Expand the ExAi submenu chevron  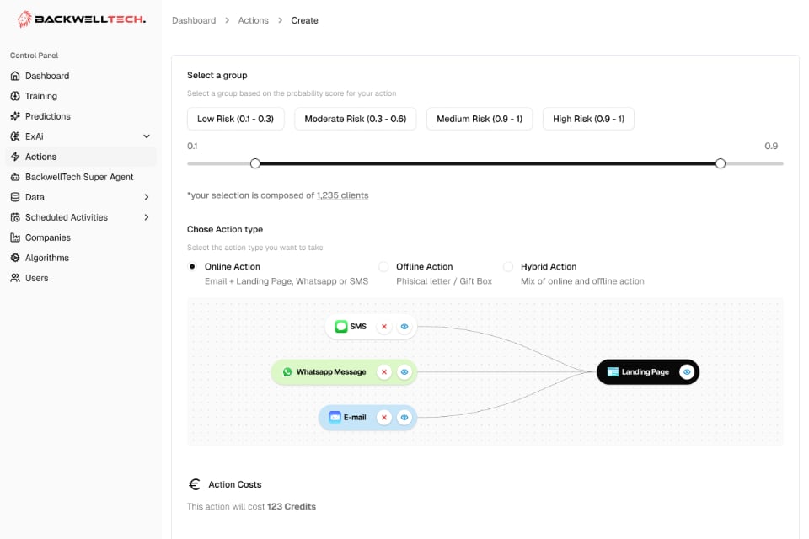pyautogui.click(x=147, y=136)
